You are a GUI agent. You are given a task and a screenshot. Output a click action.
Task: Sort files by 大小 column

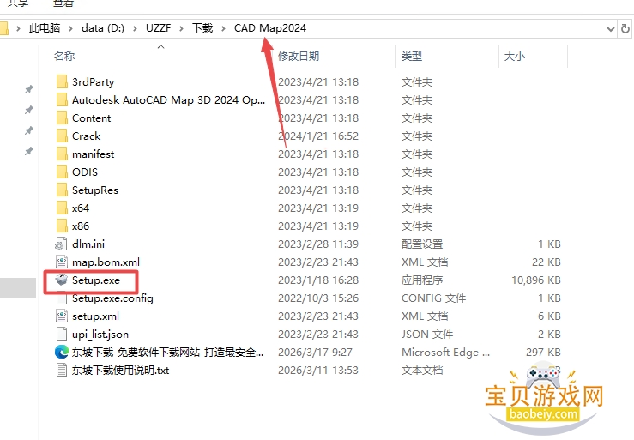pyautogui.click(x=514, y=57)
